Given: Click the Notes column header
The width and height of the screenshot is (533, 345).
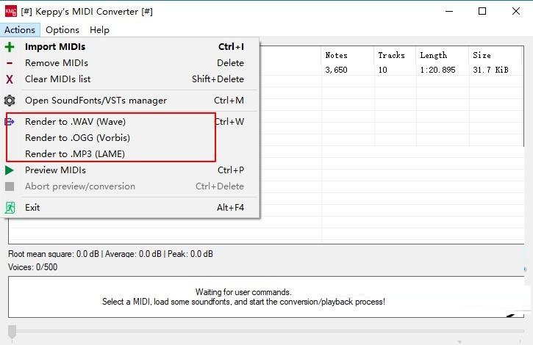Looking at the screenshot, I should (348, 55).
